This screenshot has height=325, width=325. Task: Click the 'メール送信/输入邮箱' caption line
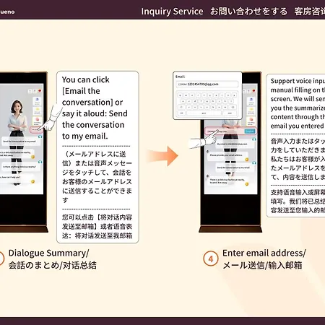pos(262,265)
